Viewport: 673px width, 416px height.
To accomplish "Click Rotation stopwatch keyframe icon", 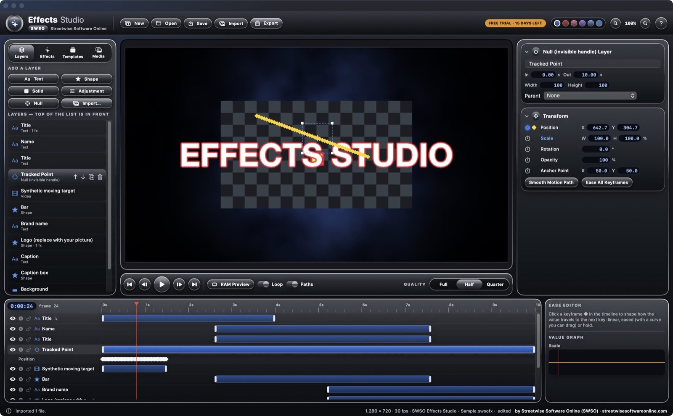I will point(527,149).
